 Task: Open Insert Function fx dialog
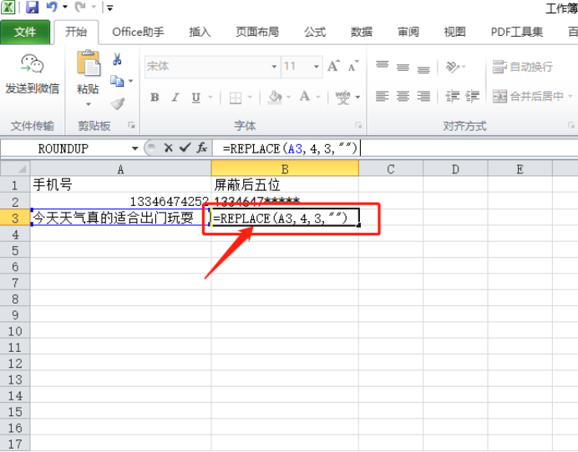tap(201, 148)
